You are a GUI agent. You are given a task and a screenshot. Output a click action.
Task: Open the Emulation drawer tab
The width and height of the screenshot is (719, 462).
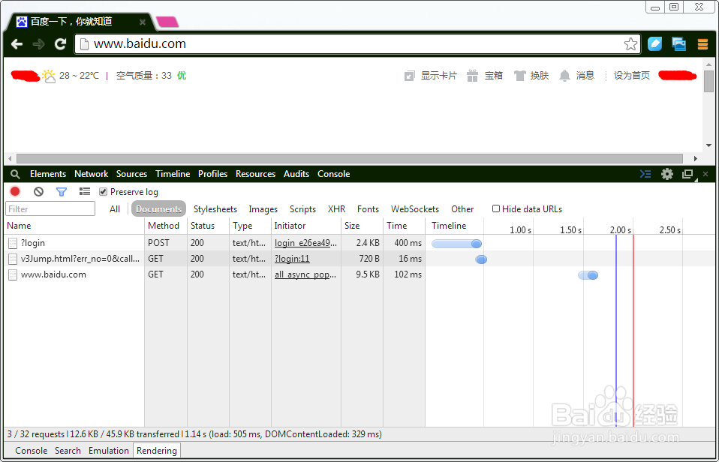(x=109, y=451)
